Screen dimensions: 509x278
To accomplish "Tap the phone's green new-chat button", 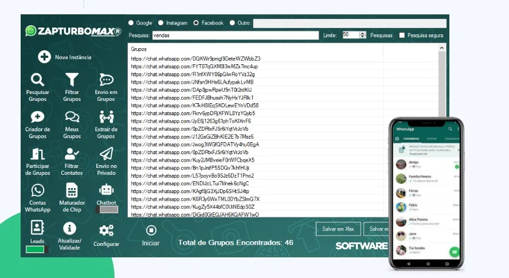I will tap(455, 252).
